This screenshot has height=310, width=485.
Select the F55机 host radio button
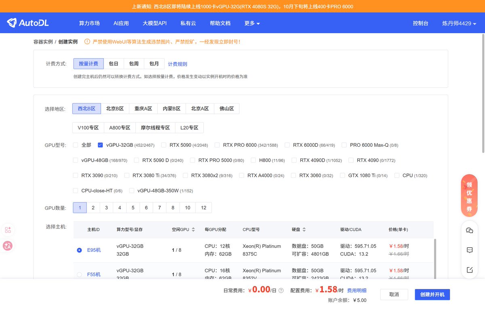coord(79,275)
